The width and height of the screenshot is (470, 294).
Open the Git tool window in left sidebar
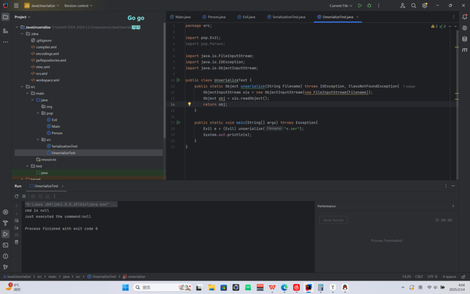(6, 267)
